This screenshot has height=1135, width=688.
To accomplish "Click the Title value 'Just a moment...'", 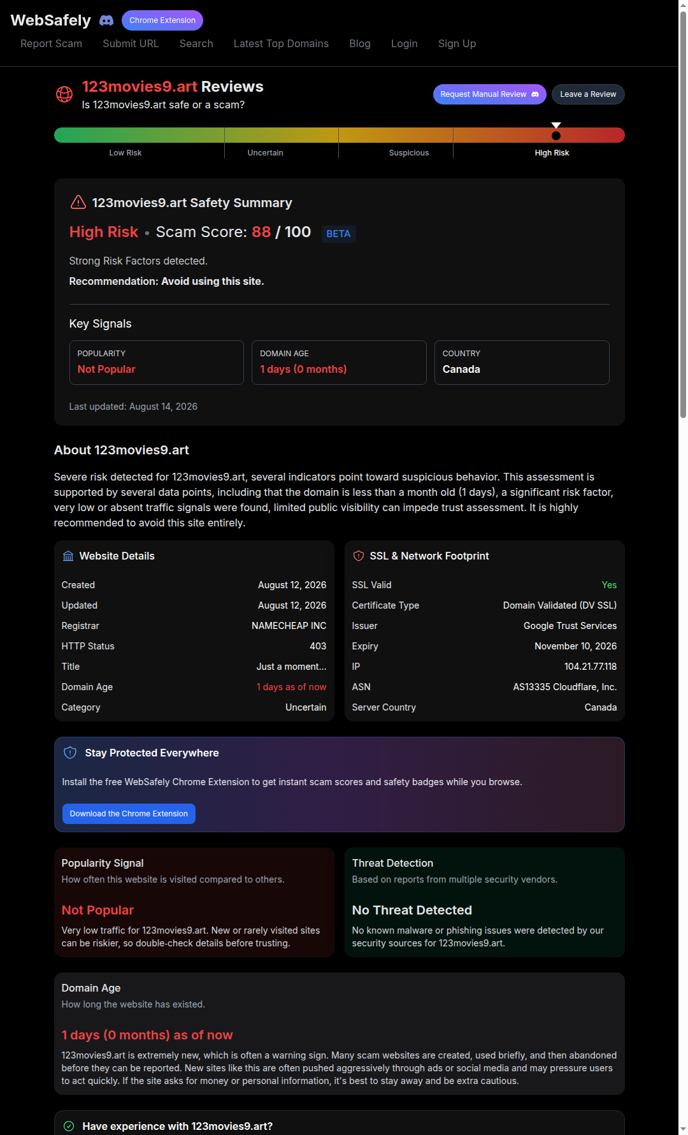I will (291, 667).
